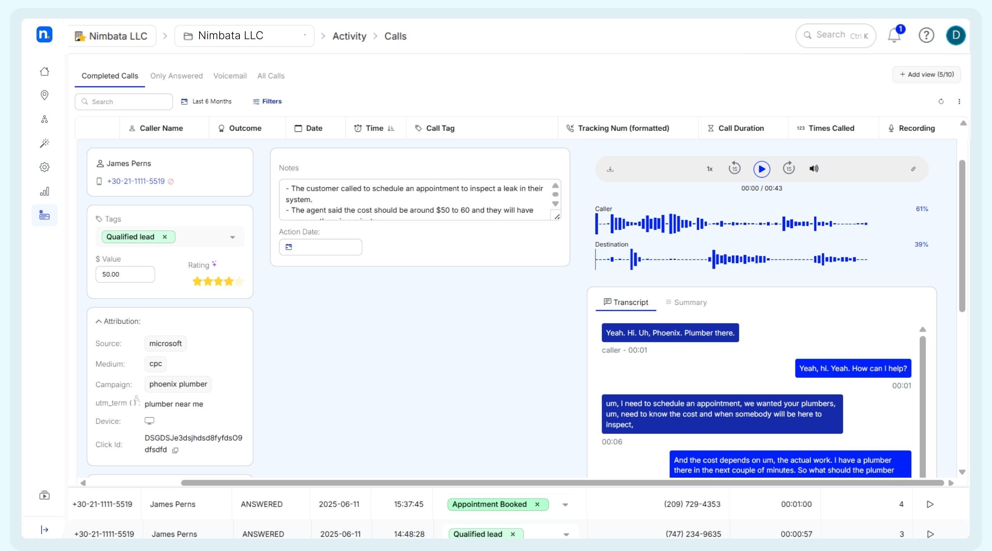Click the Add view button
This screenshot has width=992, height=551.
(x=926, y=74)
